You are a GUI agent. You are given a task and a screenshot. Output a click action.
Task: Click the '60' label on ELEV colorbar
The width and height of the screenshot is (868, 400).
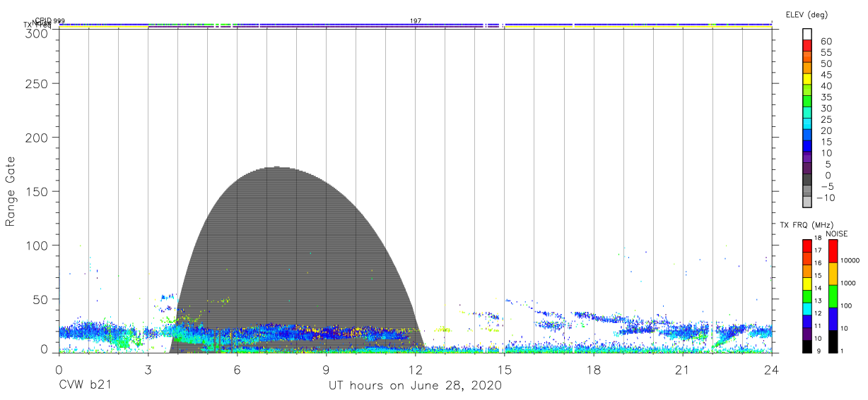(x=826, y=42)
